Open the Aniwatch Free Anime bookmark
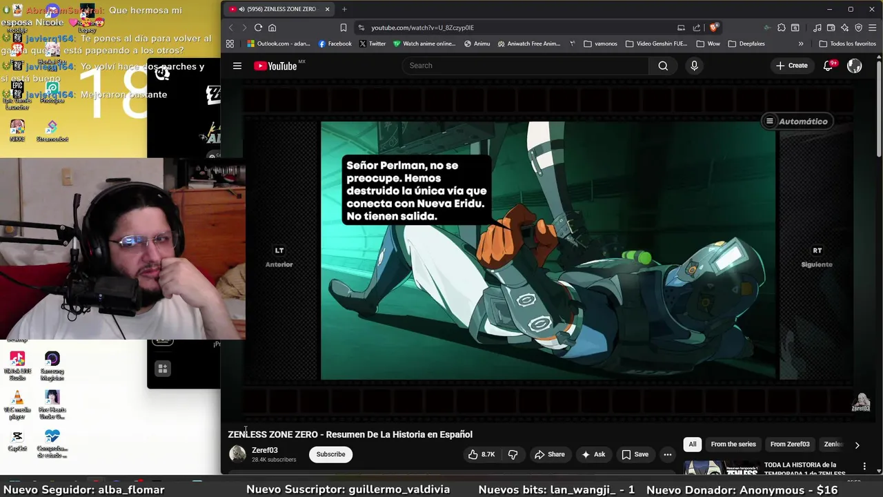The image size is (883, 497). point(529,43)
